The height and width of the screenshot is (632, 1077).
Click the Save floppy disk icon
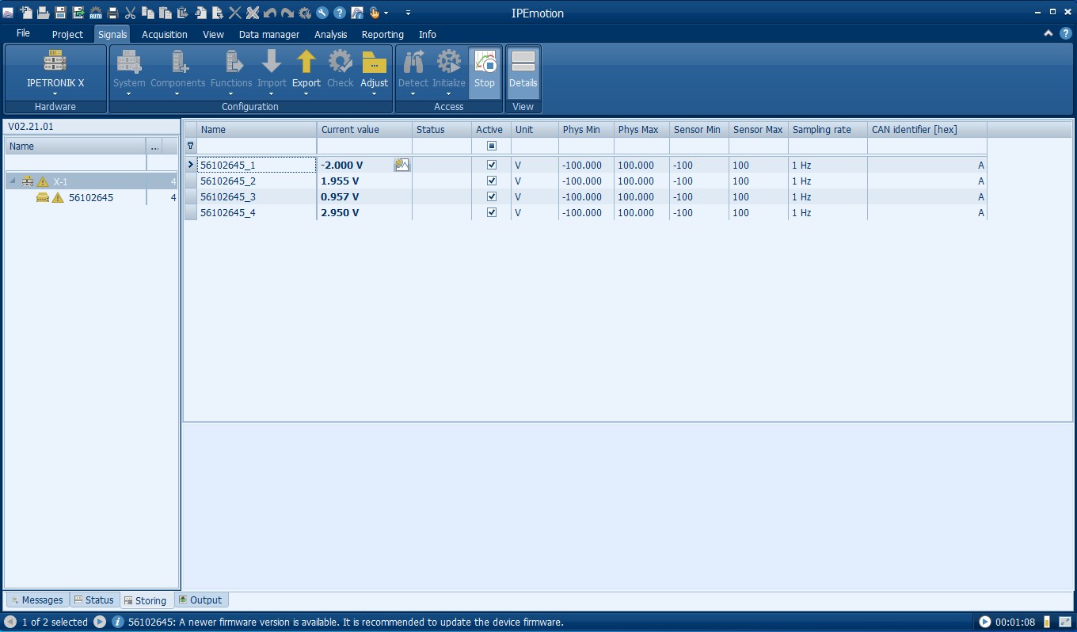(x=60, y=13)
